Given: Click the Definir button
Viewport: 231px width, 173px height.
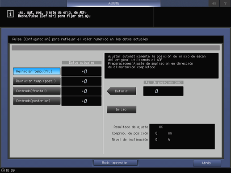Looking at the screenshot, I should point(122,91).
